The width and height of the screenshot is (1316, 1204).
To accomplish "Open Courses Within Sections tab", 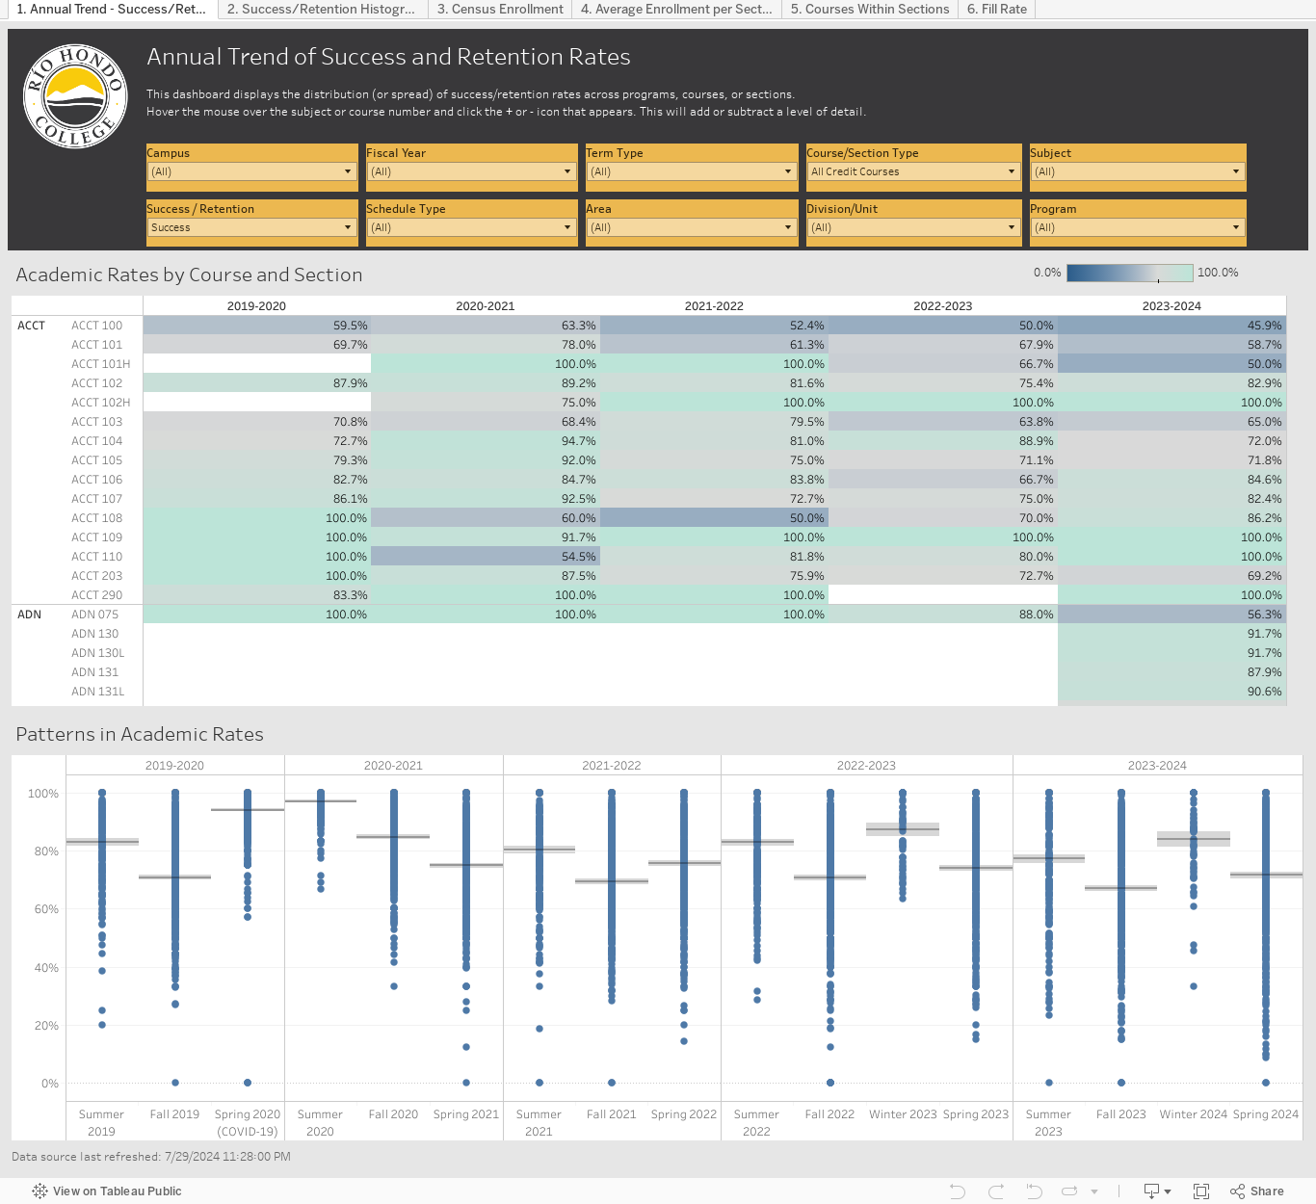I will (x=870, y=9).
